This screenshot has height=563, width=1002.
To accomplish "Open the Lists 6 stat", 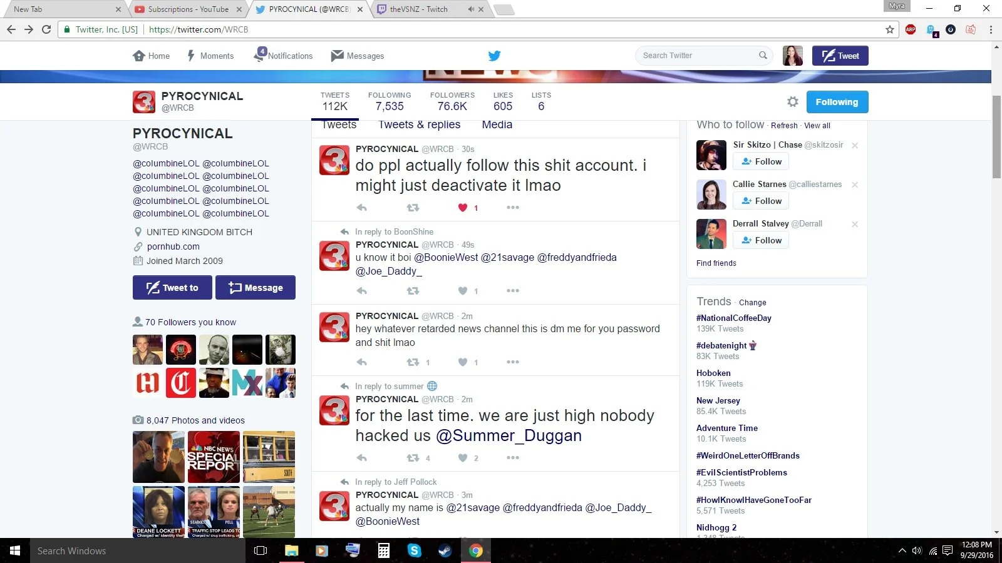I will tap(541, 102).
